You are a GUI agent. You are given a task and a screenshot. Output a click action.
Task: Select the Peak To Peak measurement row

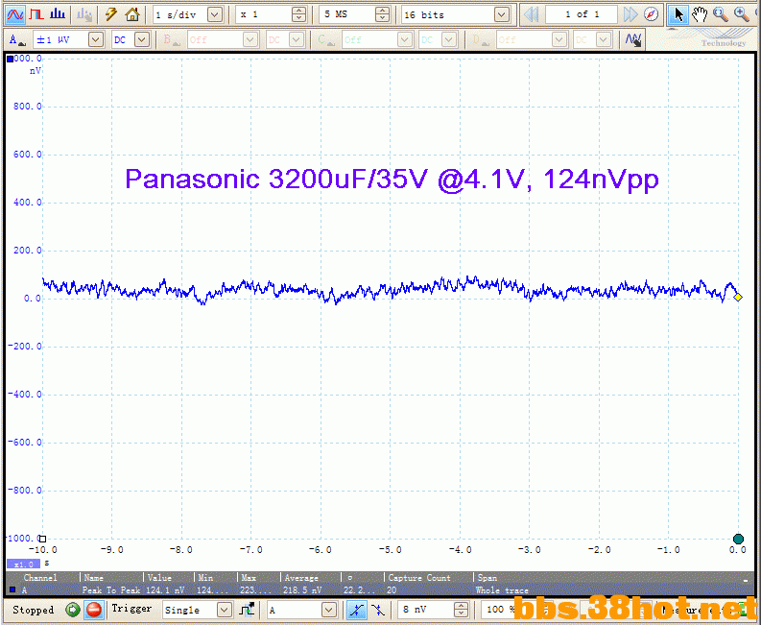[x=378, y=590]
